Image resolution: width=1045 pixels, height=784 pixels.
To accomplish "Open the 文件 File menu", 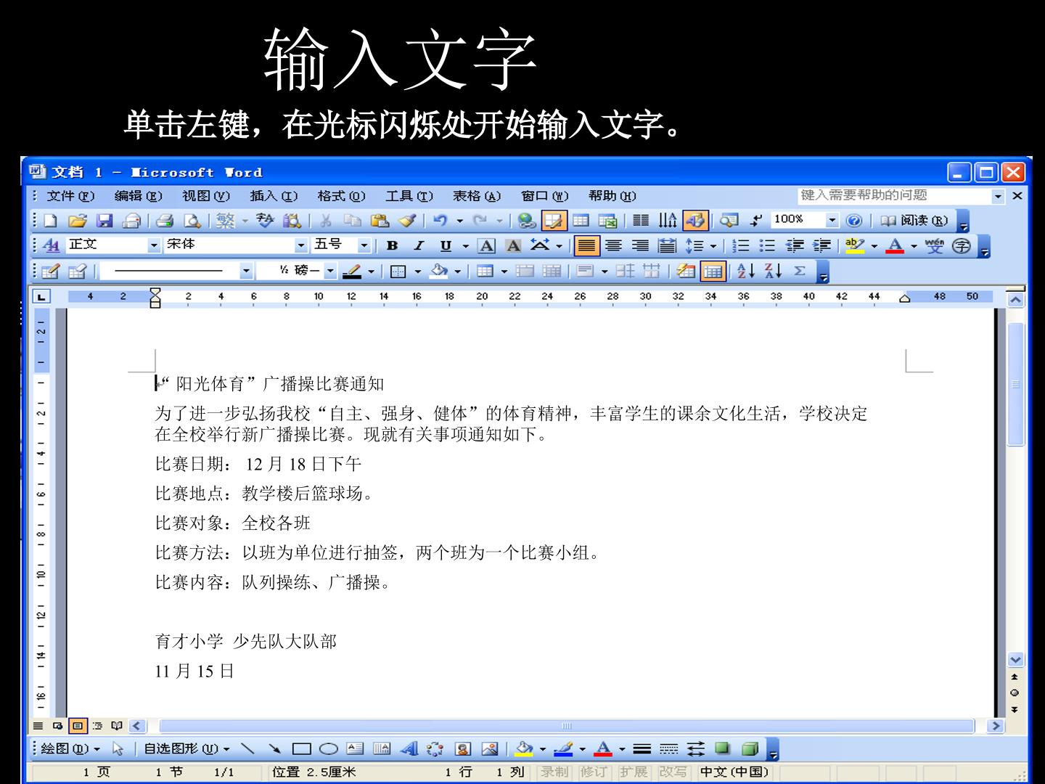I will [x=70, y=196].
